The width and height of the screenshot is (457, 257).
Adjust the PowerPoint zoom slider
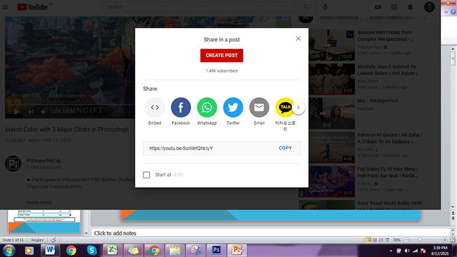(420, 240)
